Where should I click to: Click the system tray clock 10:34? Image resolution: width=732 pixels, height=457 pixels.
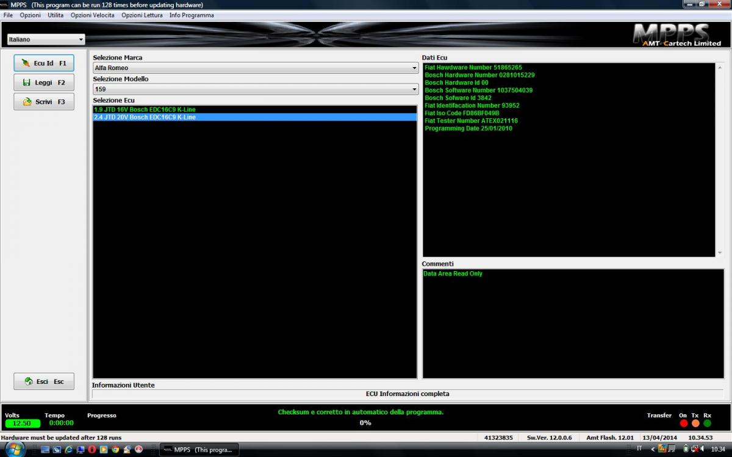[718, 449]
